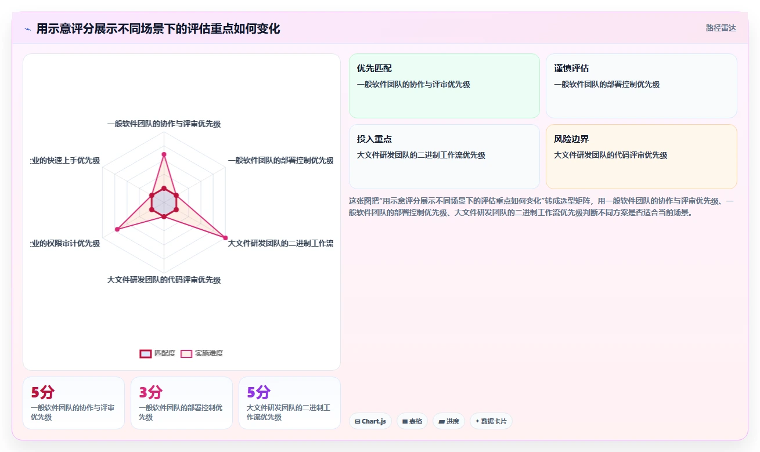The height and width of the screenshot is (452, 760).
Task: Open the 风险边界 card
Action: 642,157
